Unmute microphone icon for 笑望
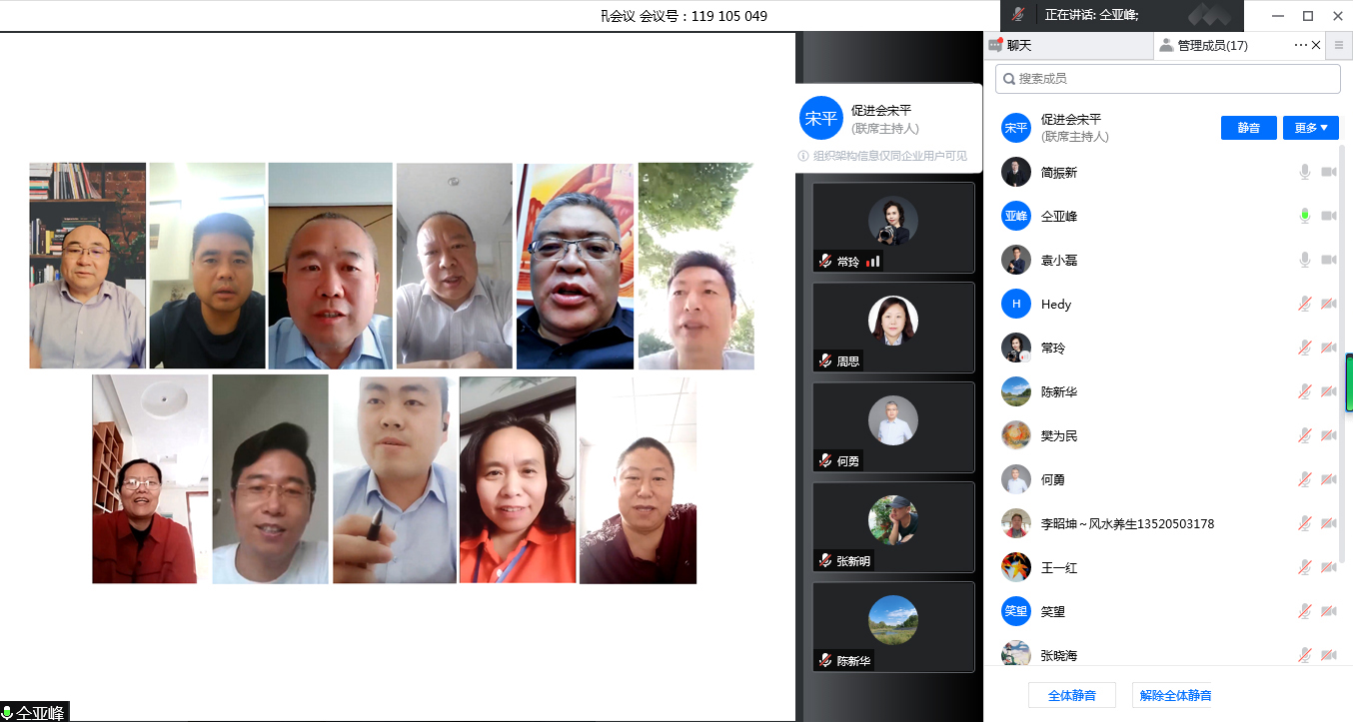 (x=1304, y=611)
